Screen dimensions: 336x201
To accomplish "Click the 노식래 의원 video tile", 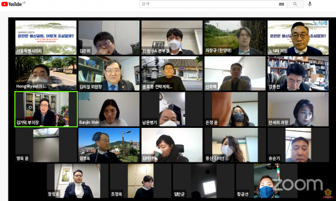I will coord(298,37).
